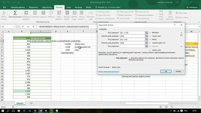The height and width of the screenshot is (113, 201).
Task: Expand Usuń strzałki dropdown
Action: 131,19
